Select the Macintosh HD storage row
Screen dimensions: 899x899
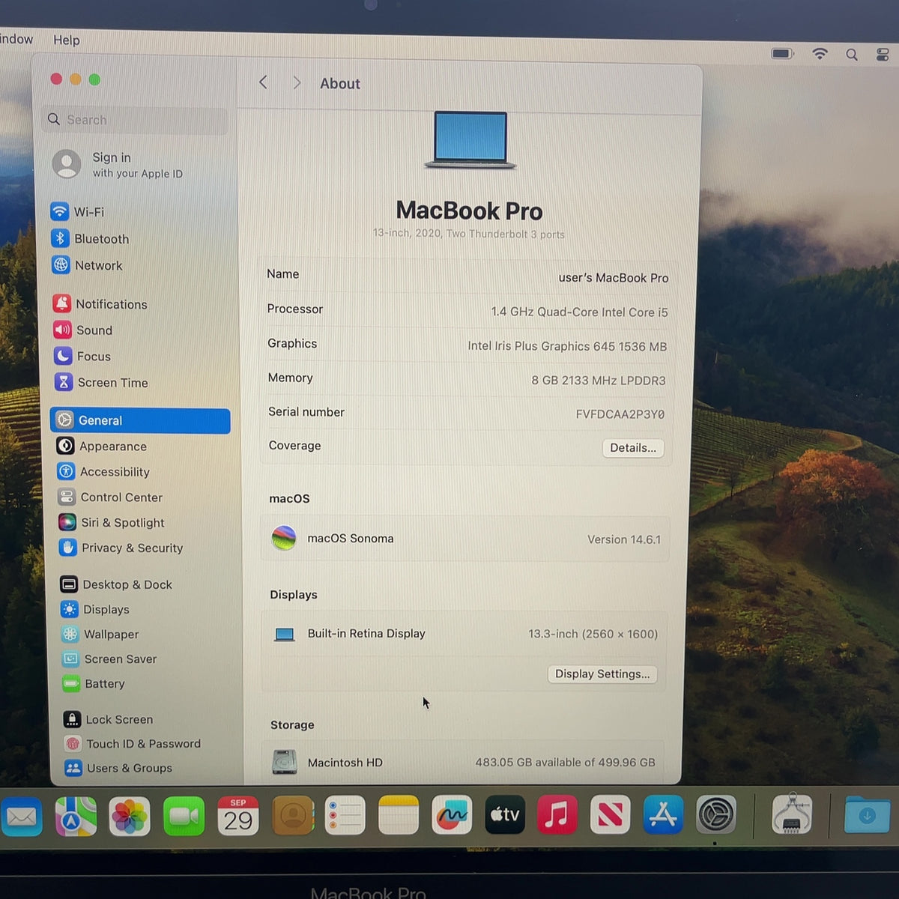pos(464,762)
